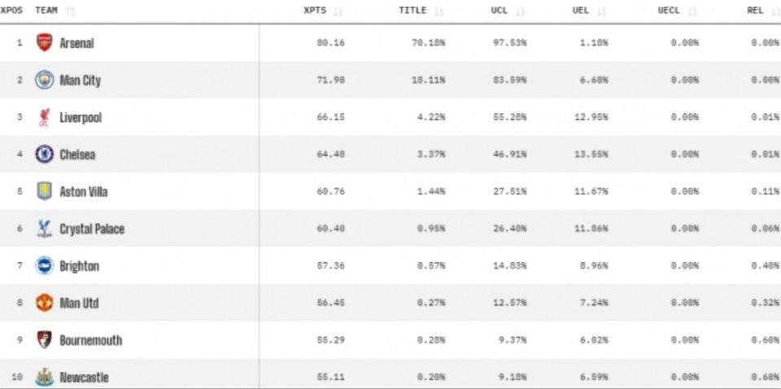This screenshot has height=389, width=781.
Task: Open the Crystal Palace team name link
Action: click(92, 229)
